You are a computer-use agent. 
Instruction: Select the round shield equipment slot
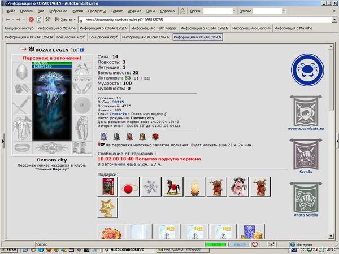point(82,105)
